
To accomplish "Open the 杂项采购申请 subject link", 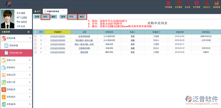I will (x=84, y=36).
